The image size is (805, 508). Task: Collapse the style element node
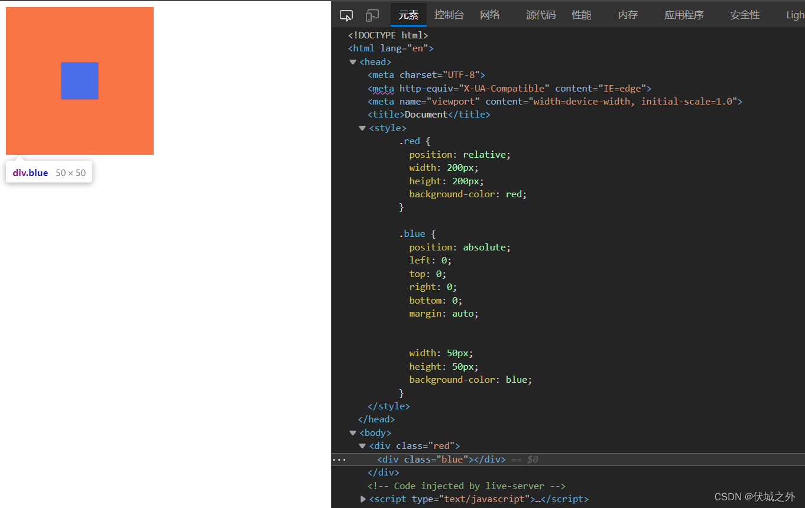pyautogui.click(x=362, y=128)
